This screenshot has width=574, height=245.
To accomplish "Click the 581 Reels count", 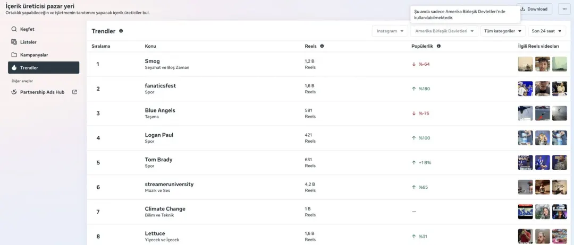I will point(308,110).
